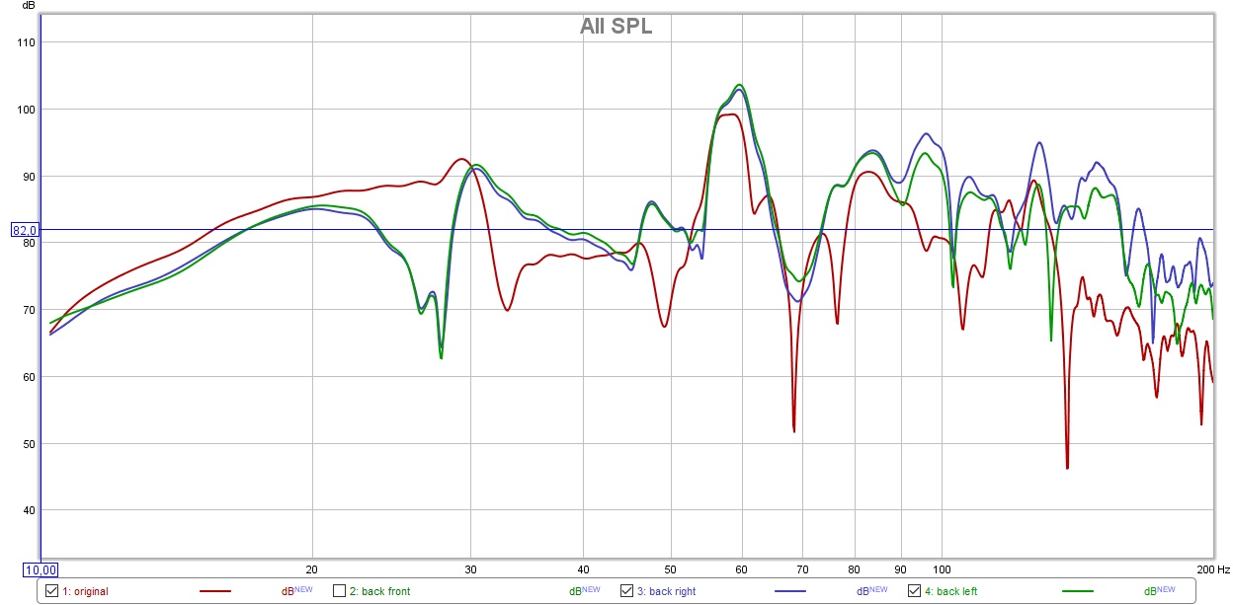This screenshot has height=605, width=1233.
Task: Select the "3: back right" legend label
Action: pos(666,592)
